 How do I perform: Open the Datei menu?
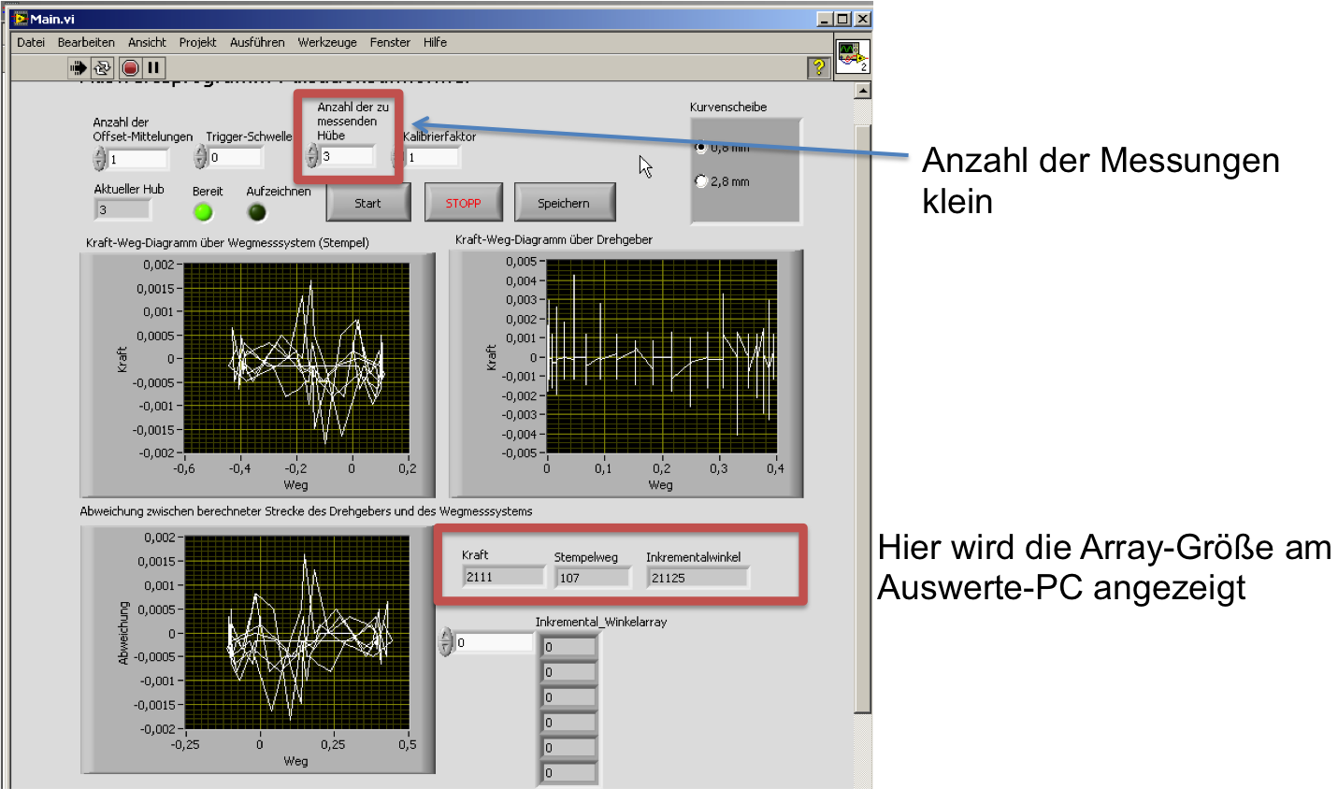(31, 42)
